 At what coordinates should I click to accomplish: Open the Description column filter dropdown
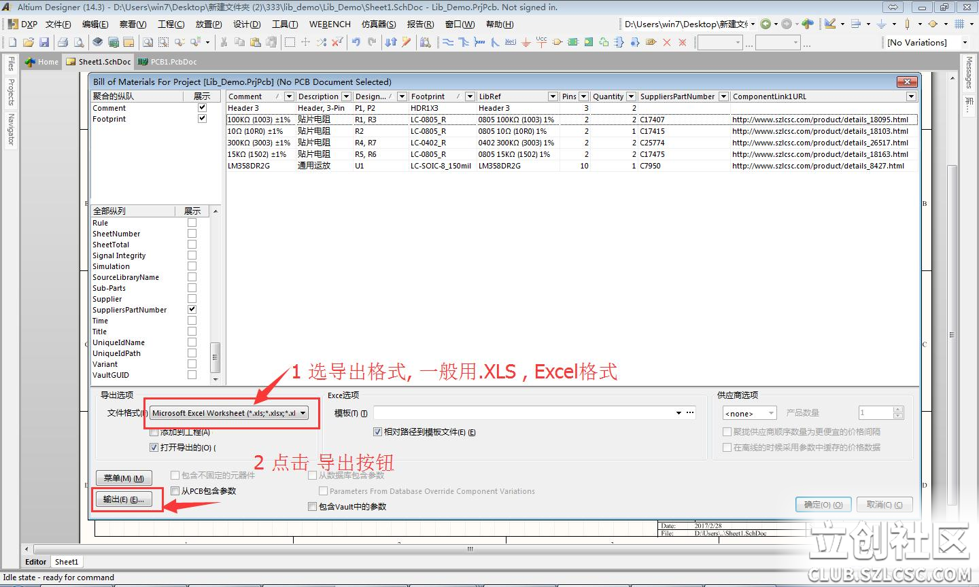[346, 96]
